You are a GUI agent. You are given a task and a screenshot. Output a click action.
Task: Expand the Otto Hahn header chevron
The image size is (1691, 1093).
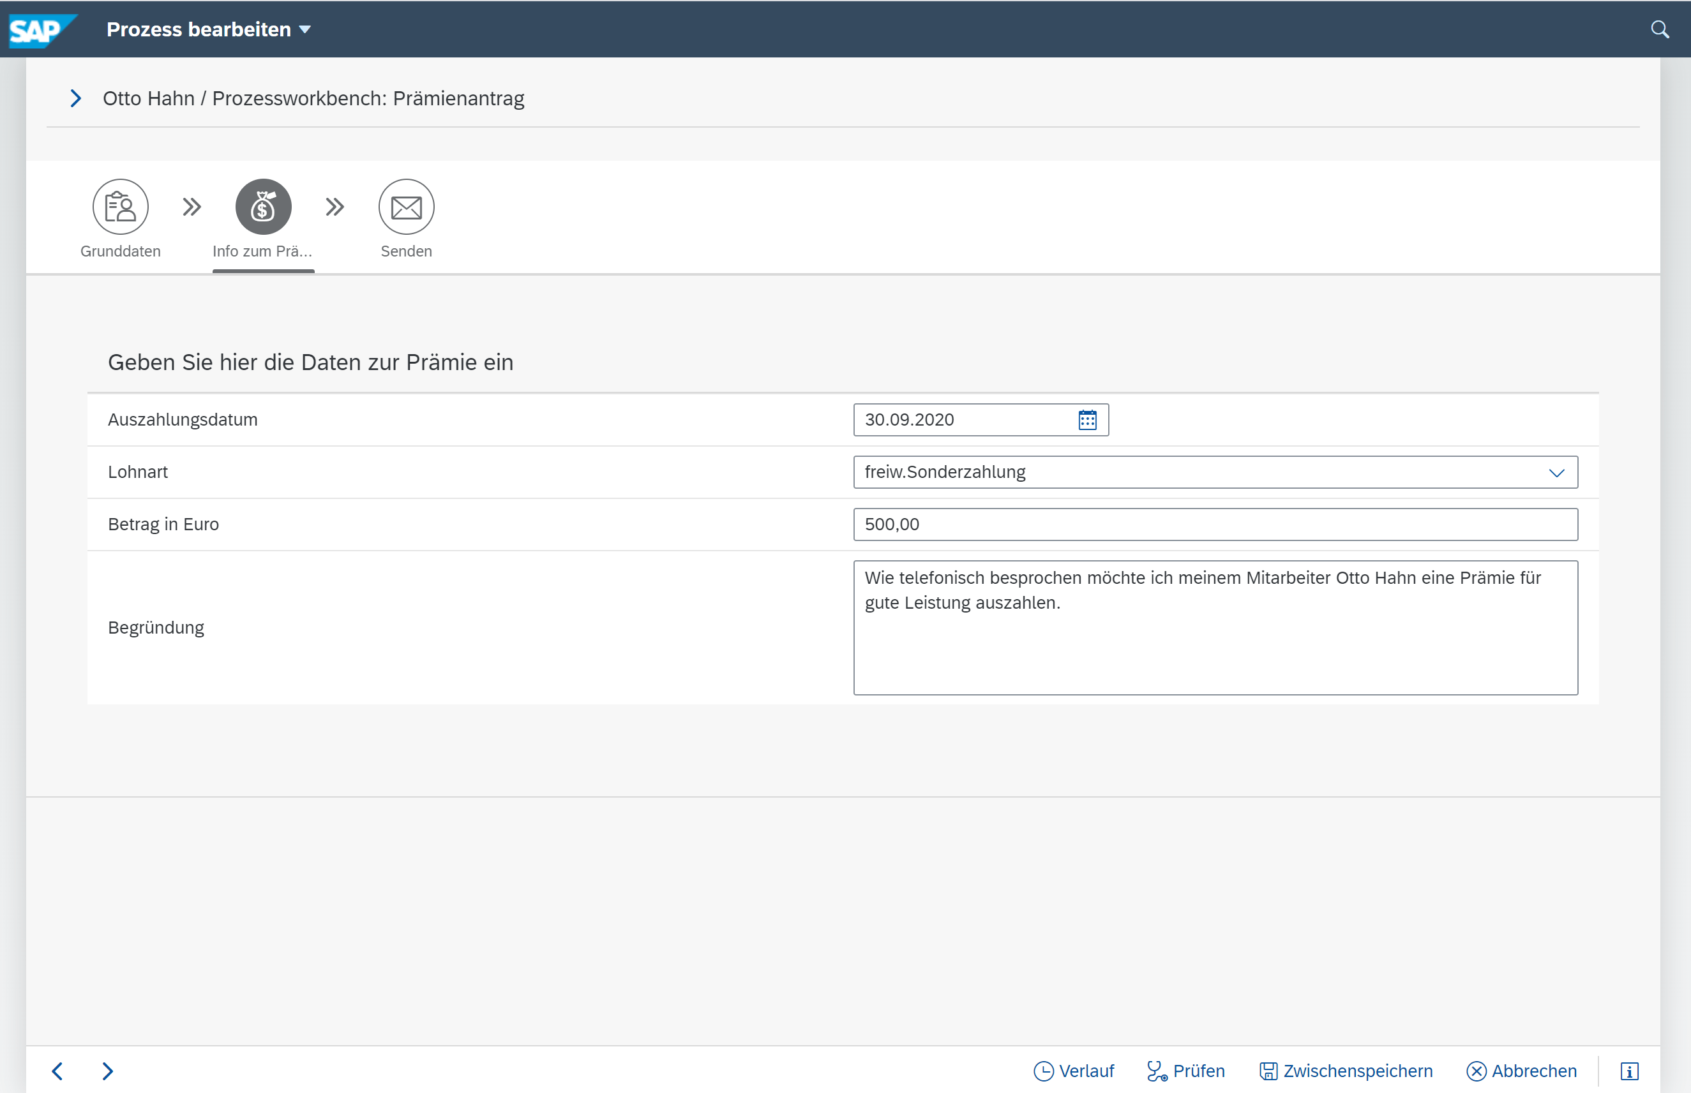75,98
